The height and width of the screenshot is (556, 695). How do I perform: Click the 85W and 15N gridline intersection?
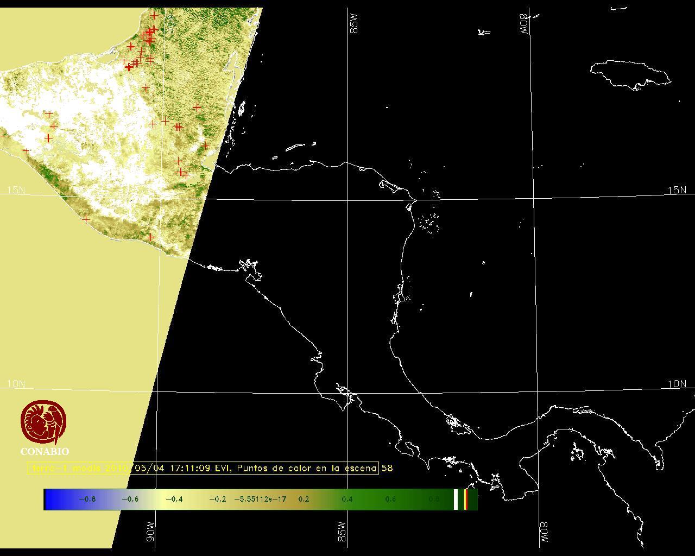pyautogui.click(x=347, y=199)
